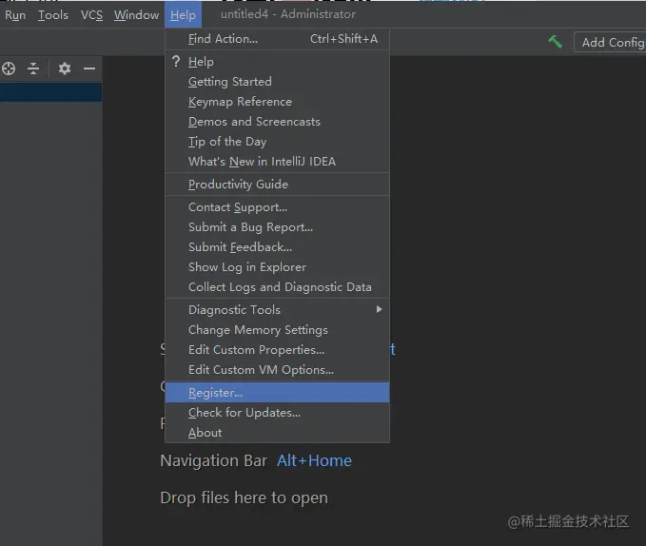Select Find Action... menu entry
The height and width of the screenshot is (546, 646).
click(x=277, y=39)
